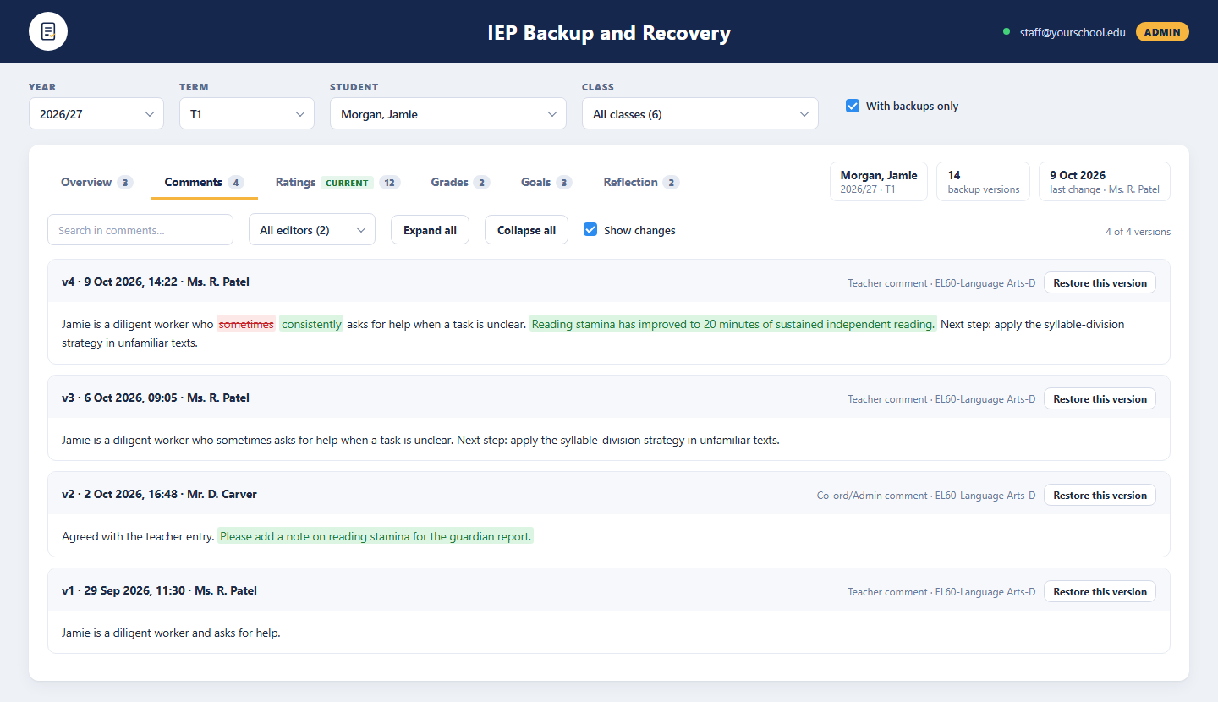Click the IEP document logo icon
Viewport: 1218px width, 702px height.
(x=48, y=31)
